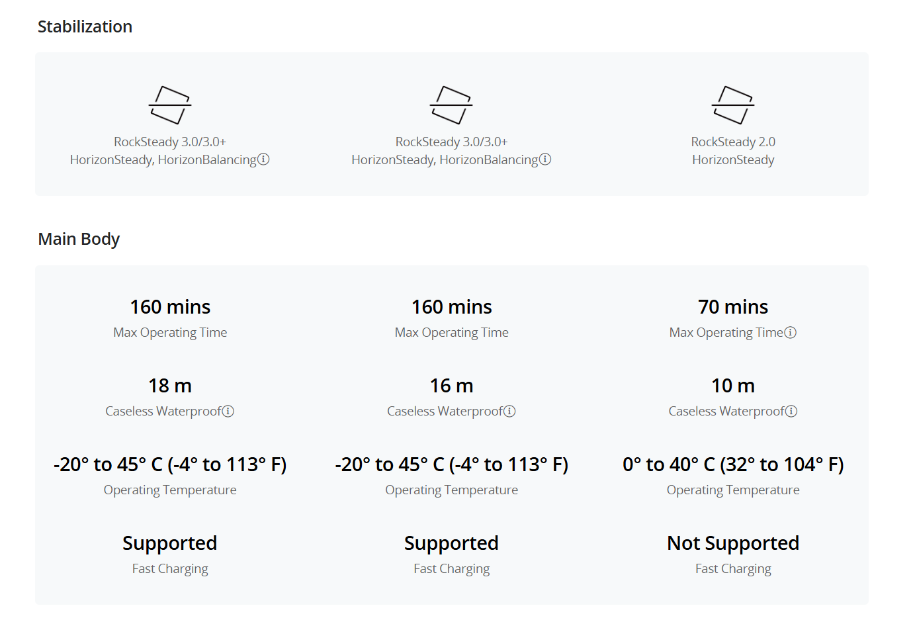This screenshot has width=913, height=618.
Task: Show info for 70 mins Max Operating Time
Action: (x=791, y=332)
